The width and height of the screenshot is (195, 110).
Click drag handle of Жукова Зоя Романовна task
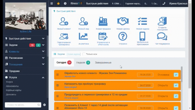click(x=57, y=75)
